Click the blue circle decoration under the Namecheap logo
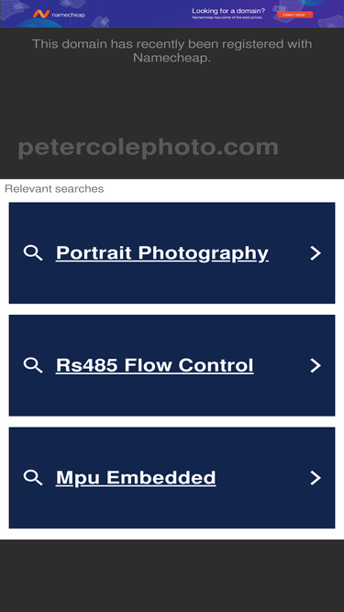 coord(39,24)
